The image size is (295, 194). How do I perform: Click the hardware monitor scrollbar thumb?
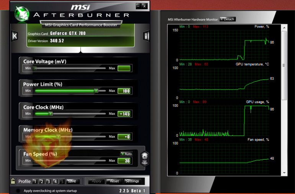pyautogui.click(x=284, y=66)
